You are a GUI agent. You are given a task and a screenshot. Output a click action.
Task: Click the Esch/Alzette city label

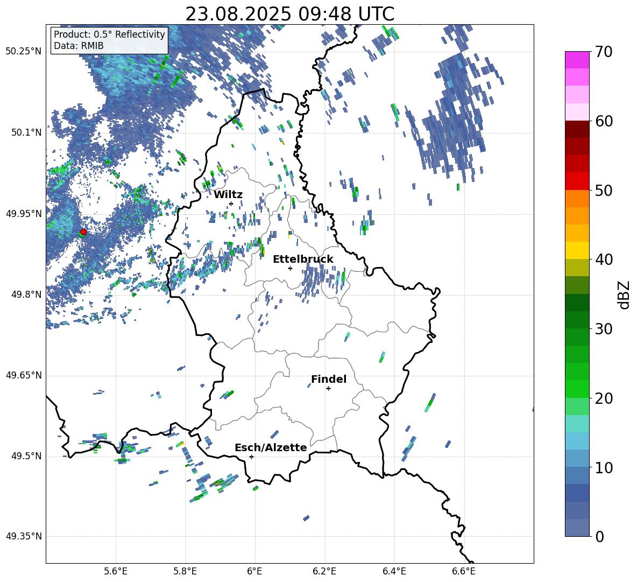(x=271, y=447)
